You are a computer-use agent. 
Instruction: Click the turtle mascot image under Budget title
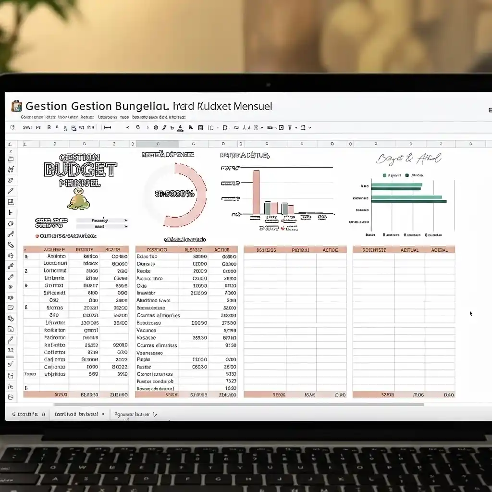tap(77, 198)
